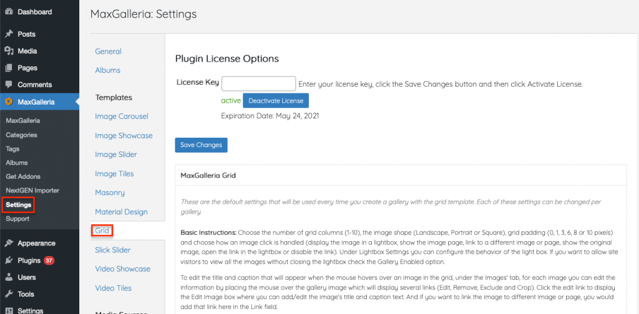639x314 pixels.
Task: Switch to the General settings tab
Action: click(108, 52)
